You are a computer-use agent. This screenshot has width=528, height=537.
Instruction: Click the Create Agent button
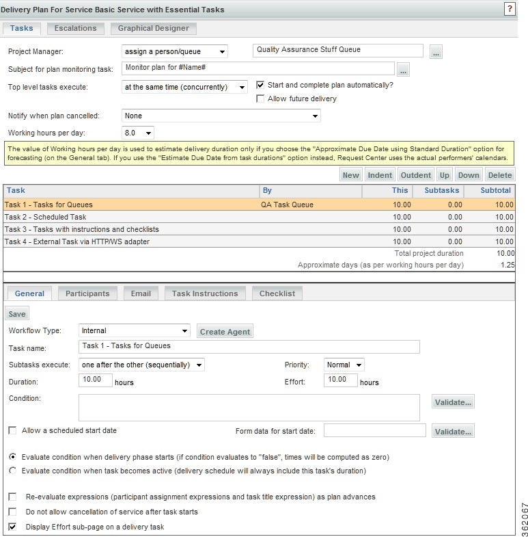(225, 332)
